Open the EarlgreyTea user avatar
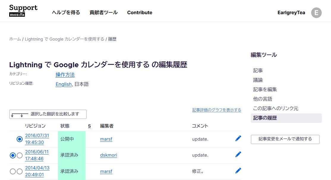Screen dimensions: 331x180 click(316, 13)
